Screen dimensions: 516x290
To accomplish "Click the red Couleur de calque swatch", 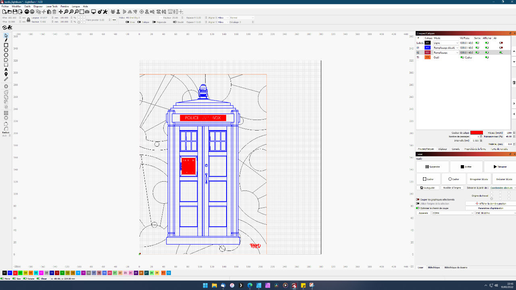I will pos(476,133).
